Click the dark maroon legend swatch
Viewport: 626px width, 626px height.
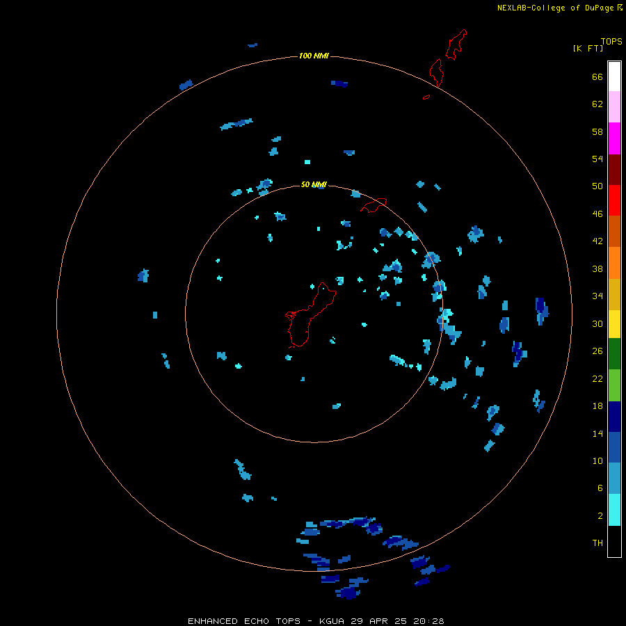point(614,169)
